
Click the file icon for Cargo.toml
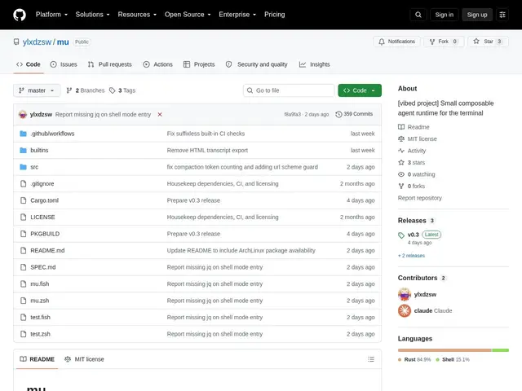click(23, 200)
